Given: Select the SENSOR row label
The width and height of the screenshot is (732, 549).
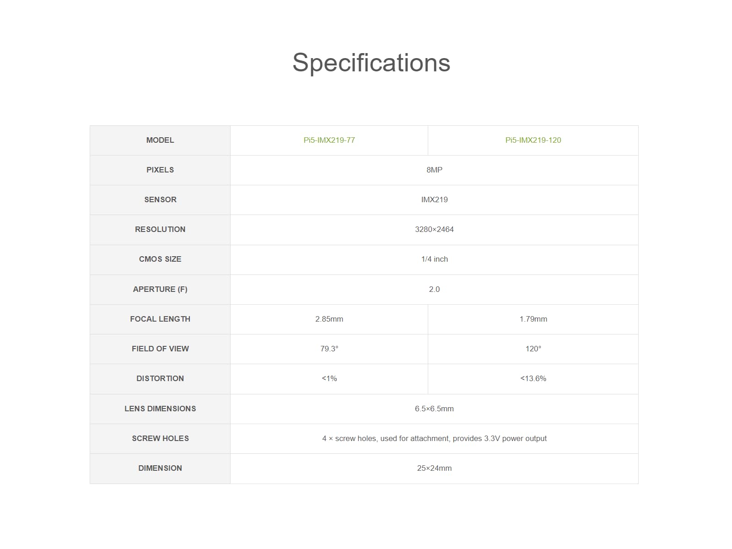Looking at the screenshot, I should pyautogui.click(x=160, y=199).
